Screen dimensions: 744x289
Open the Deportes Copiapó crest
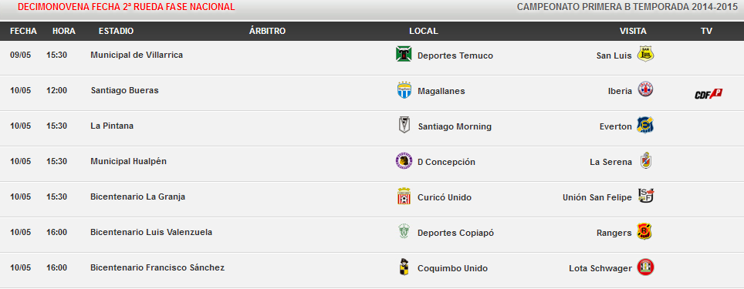404,232
